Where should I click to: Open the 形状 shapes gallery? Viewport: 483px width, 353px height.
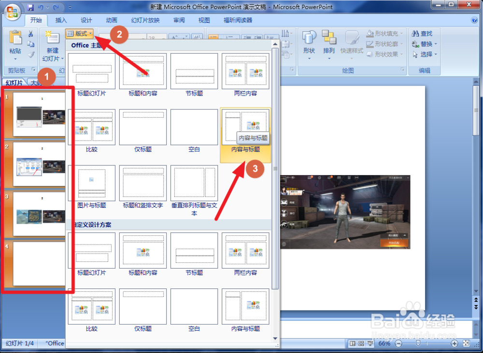[309, 45]
